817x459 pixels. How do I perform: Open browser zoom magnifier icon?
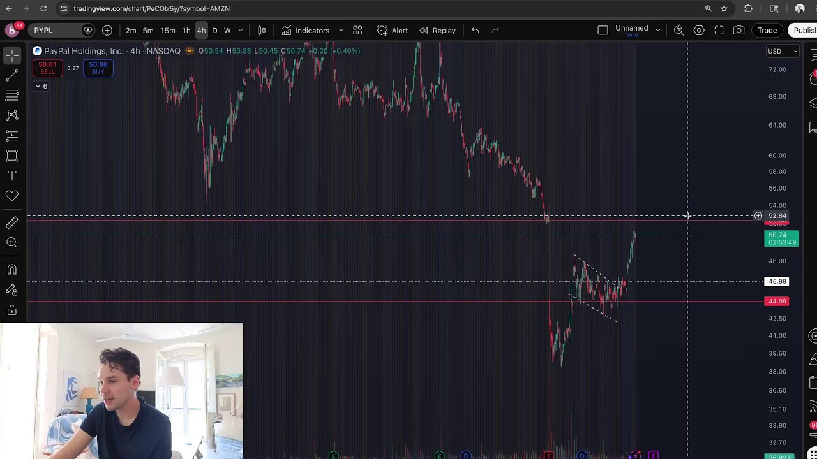click(708, 8)
